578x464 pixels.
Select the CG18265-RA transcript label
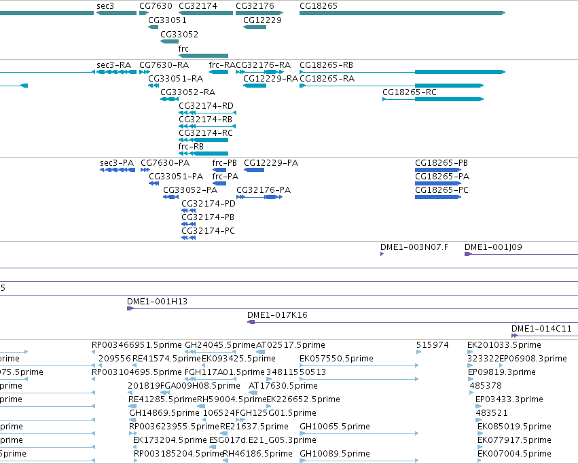pos(327,79)
